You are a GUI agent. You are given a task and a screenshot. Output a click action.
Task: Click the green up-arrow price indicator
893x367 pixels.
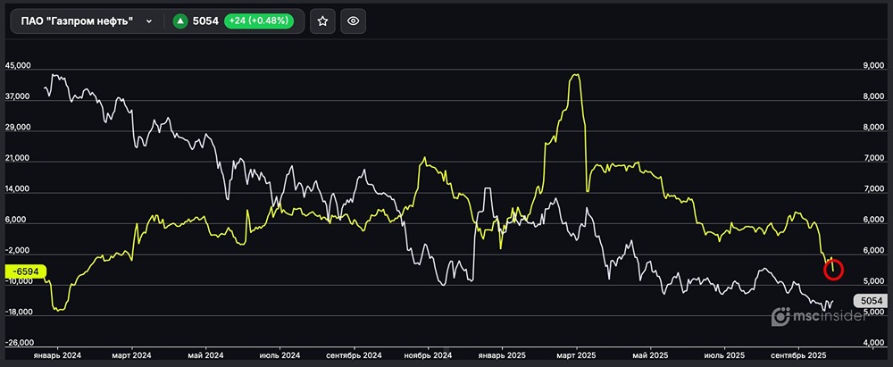click(179, 21)
